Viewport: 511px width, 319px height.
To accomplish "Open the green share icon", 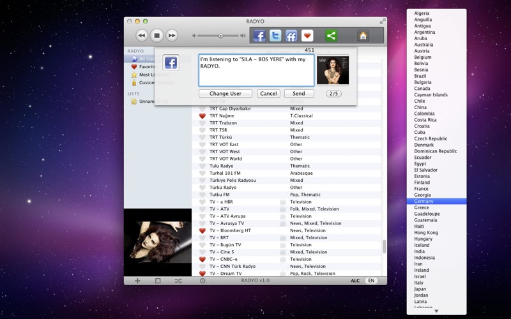I will pyautogui.click(x=331, y=36).
